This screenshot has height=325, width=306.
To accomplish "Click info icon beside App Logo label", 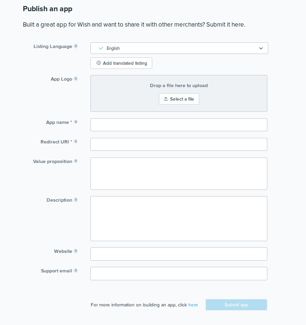I will (x=76, y=79).
